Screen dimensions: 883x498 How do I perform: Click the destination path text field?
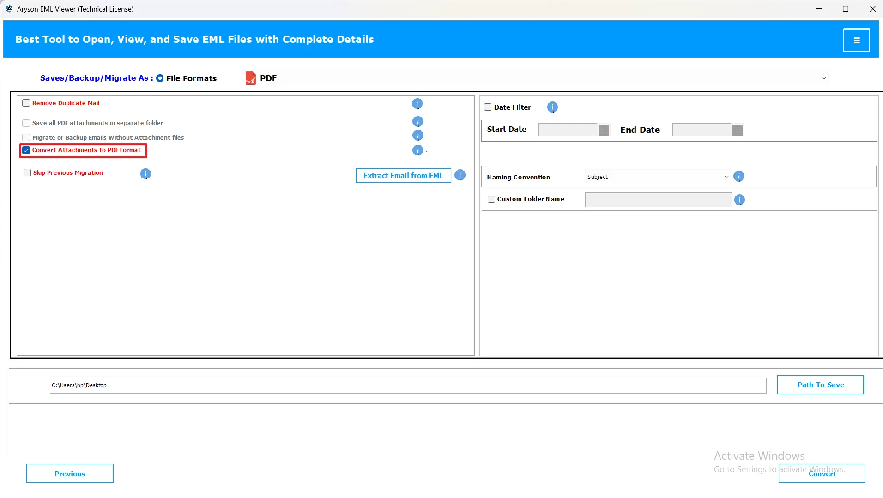[408, 385]
